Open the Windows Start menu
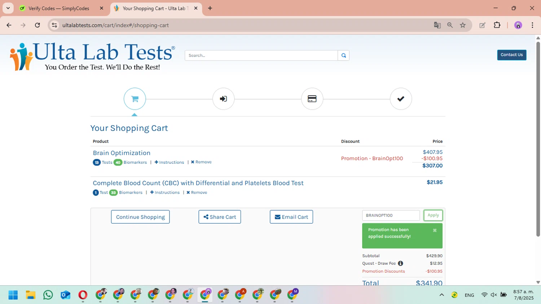 tap(13, 295)
